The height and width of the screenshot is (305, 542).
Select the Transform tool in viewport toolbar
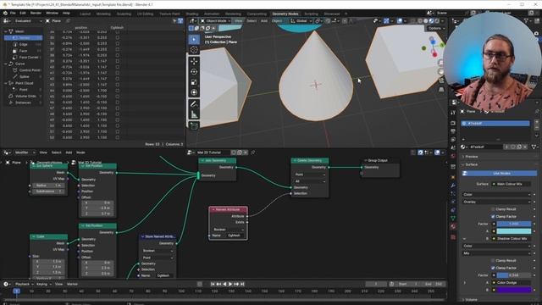[x=194, y=92]
